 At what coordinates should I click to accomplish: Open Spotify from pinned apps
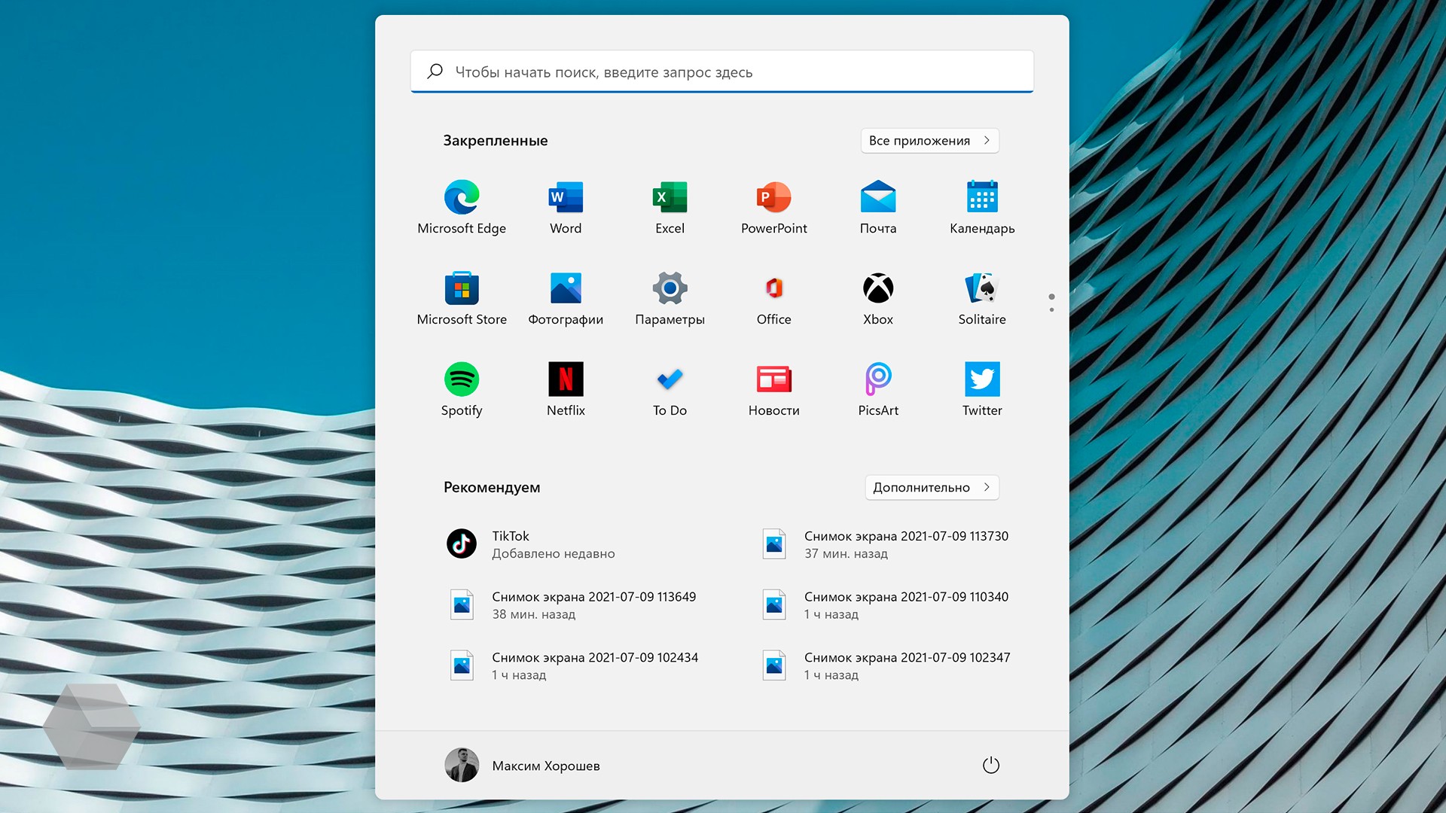[x=462, y=390]
